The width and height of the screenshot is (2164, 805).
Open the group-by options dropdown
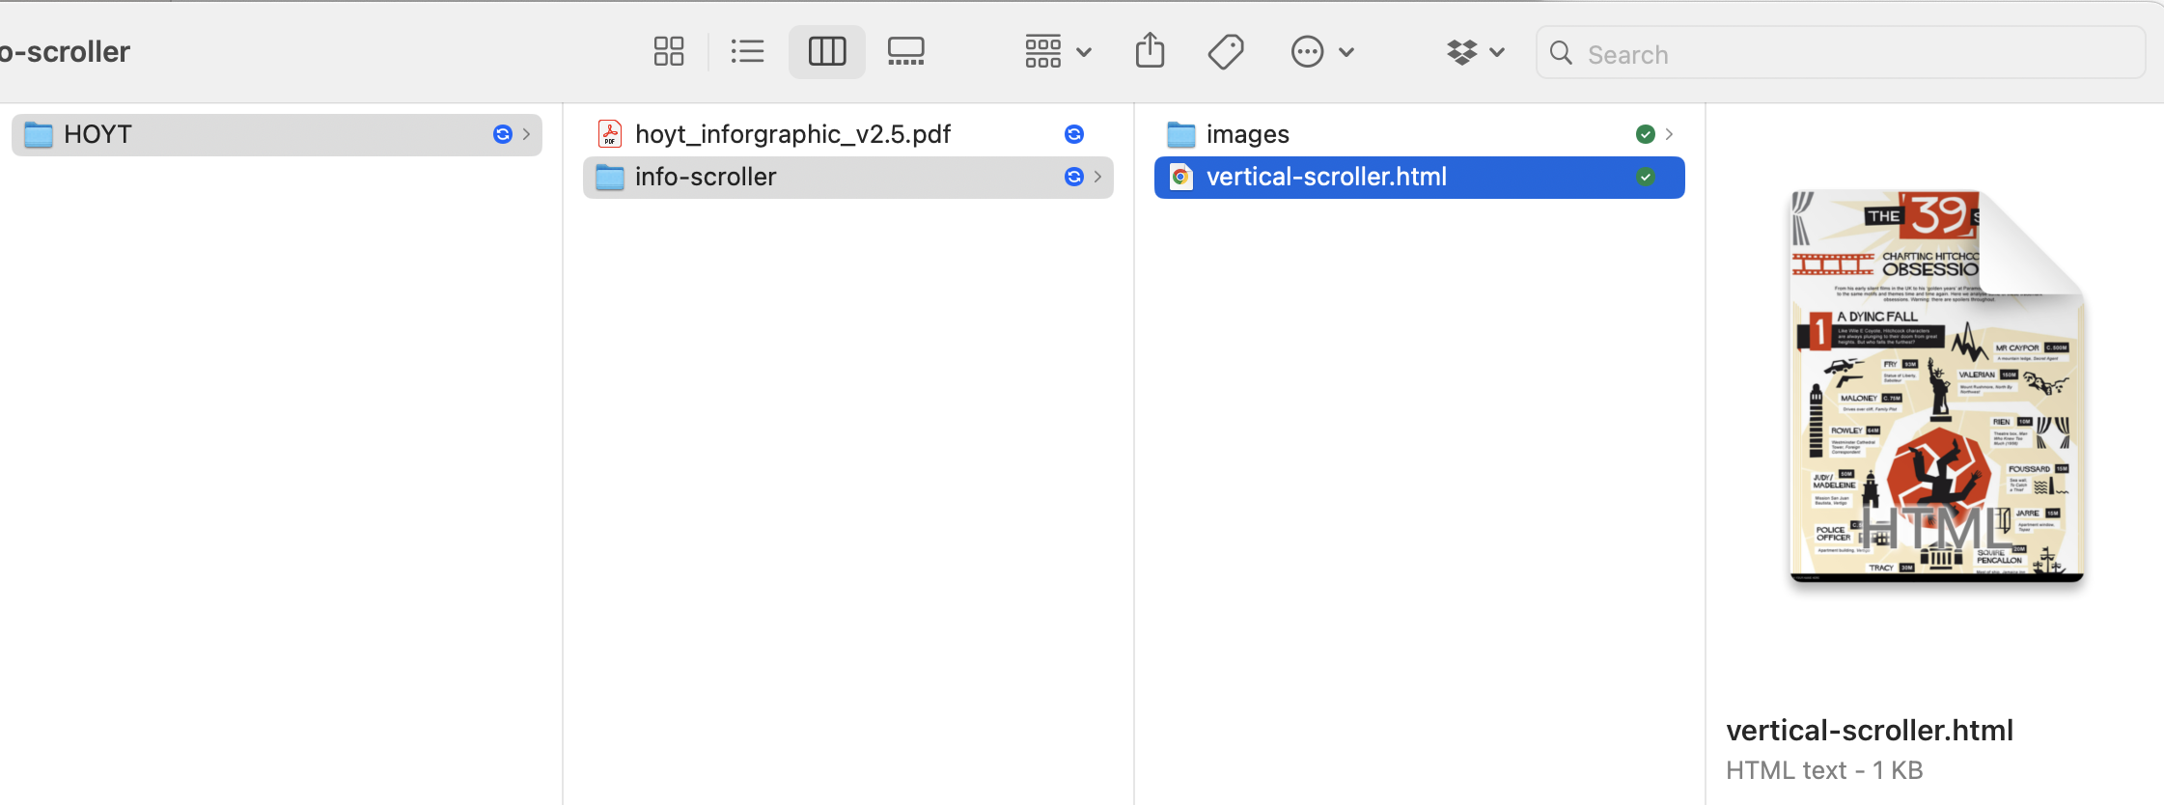pos(1058,51)
